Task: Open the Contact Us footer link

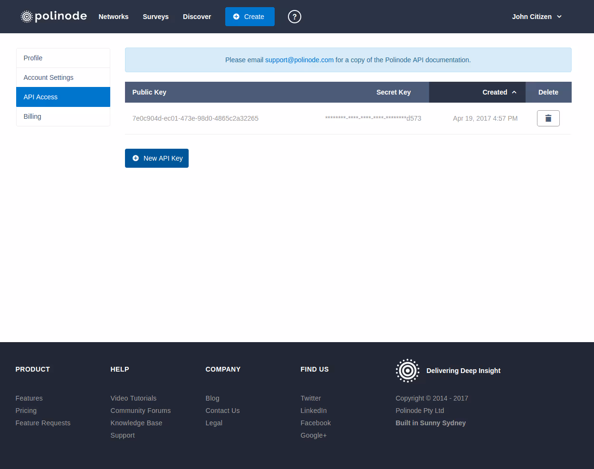Action: tap(222, 411)
